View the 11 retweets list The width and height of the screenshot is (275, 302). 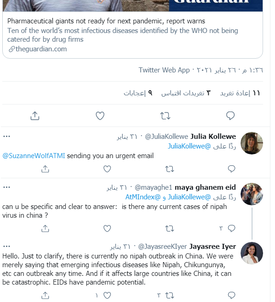pos(240,93)
